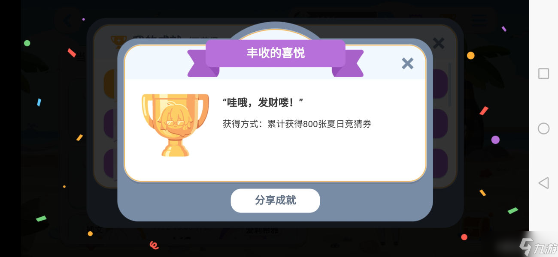Tap the 获得方式 description line
Viewport: 558px width, 257px height.
tap(297, 124)
